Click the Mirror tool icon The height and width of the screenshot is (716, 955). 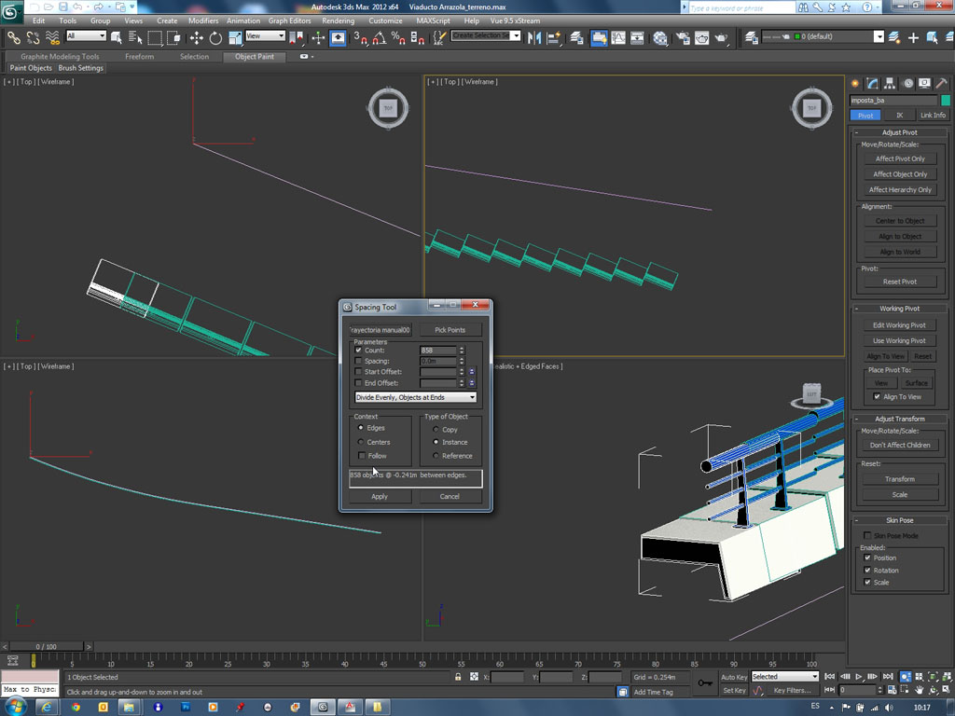tap(534, 37)
